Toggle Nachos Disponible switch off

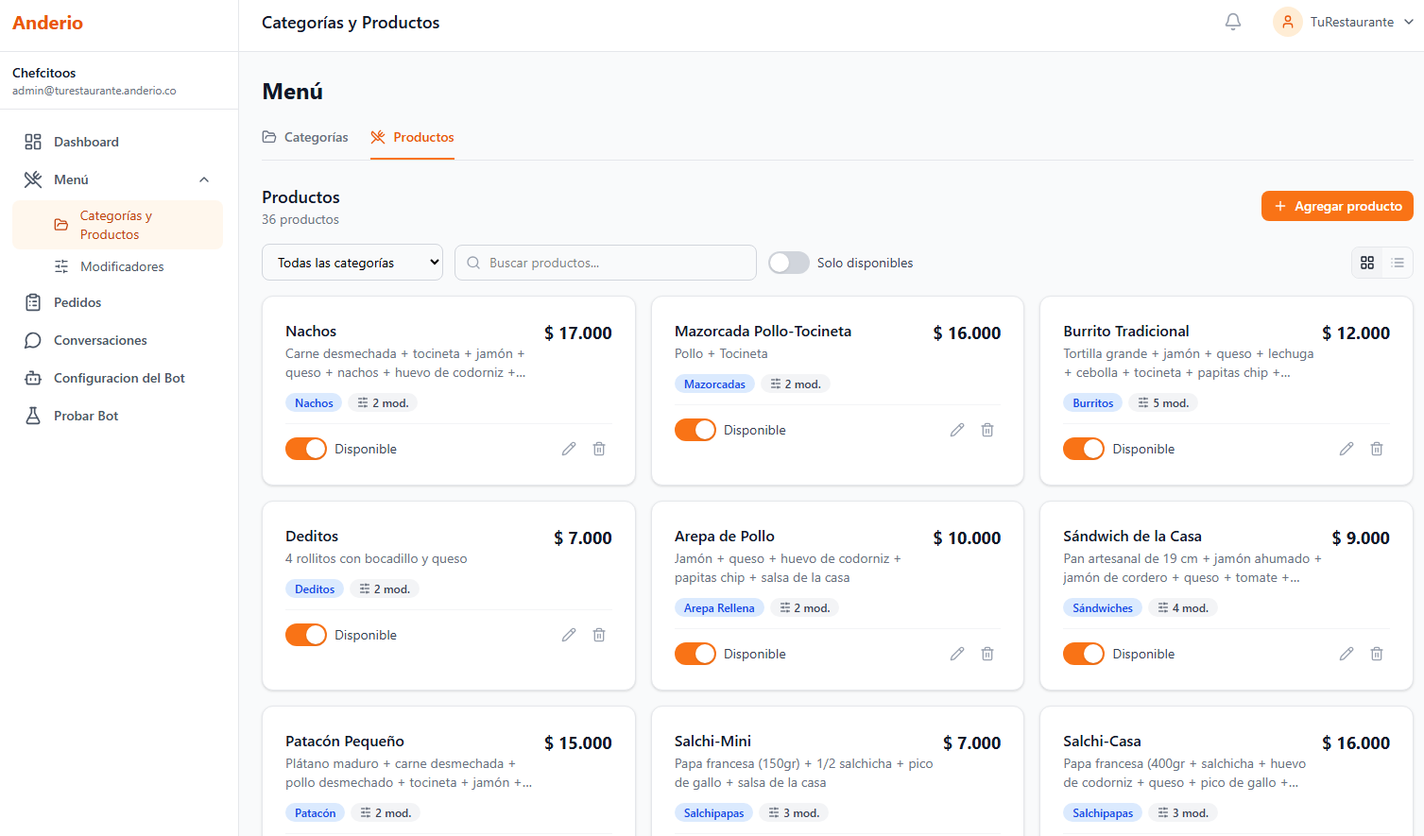coord(306,449)
